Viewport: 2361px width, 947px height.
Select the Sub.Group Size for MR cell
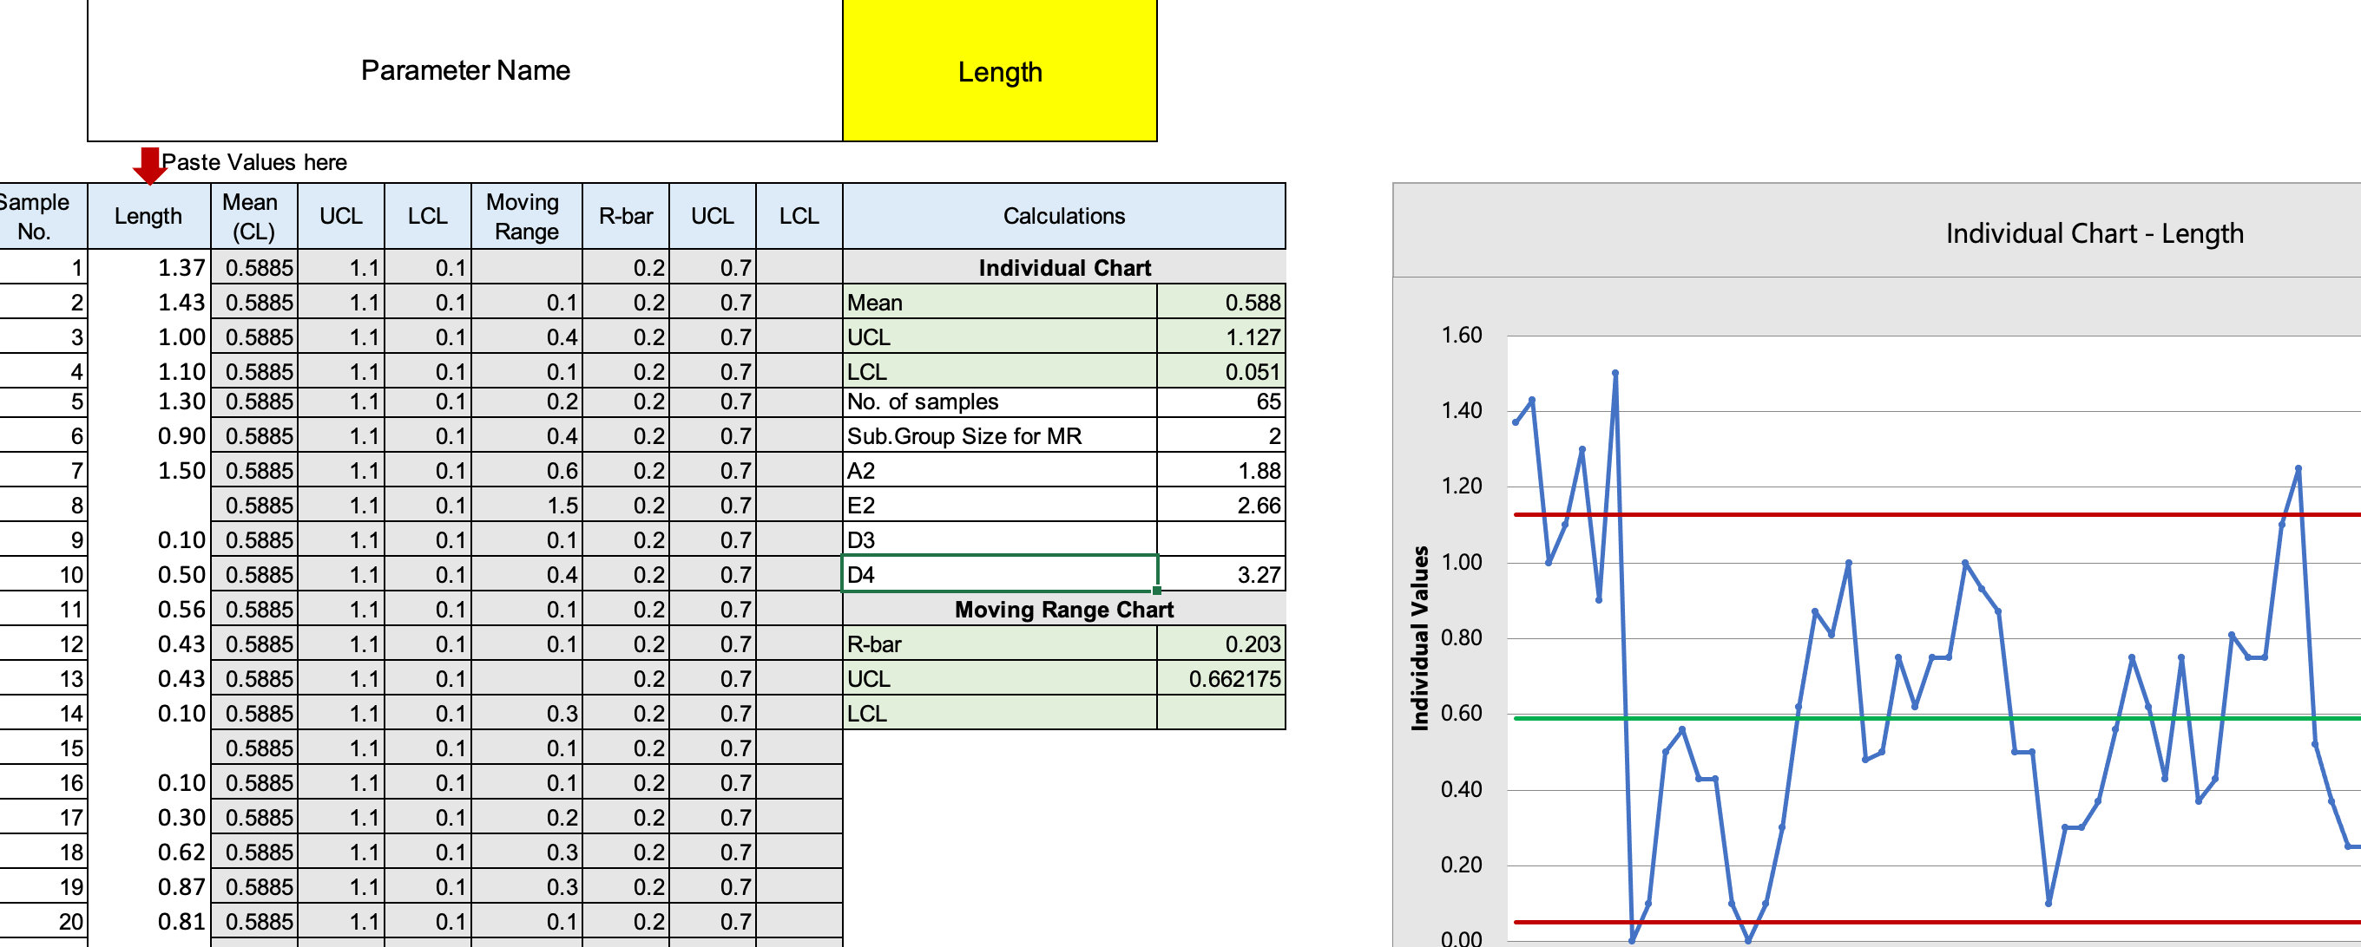pos(1219,436)
